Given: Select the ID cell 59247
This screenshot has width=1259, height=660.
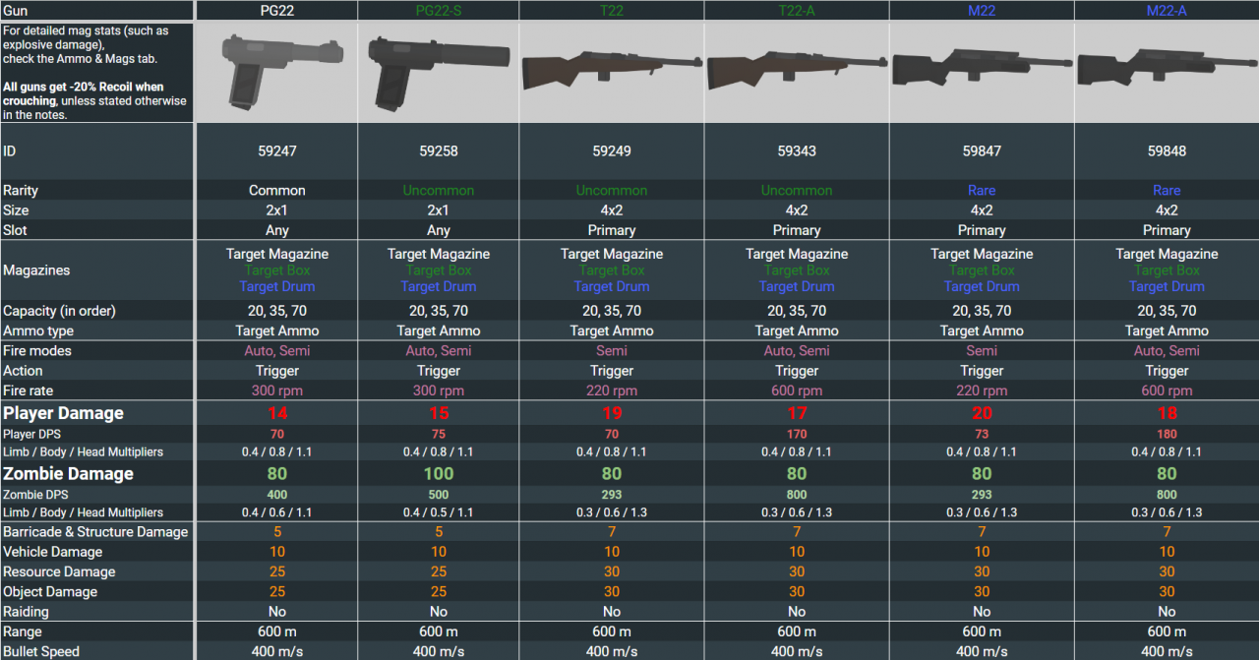Looking at the screenshot, I should tap(277, 151).
